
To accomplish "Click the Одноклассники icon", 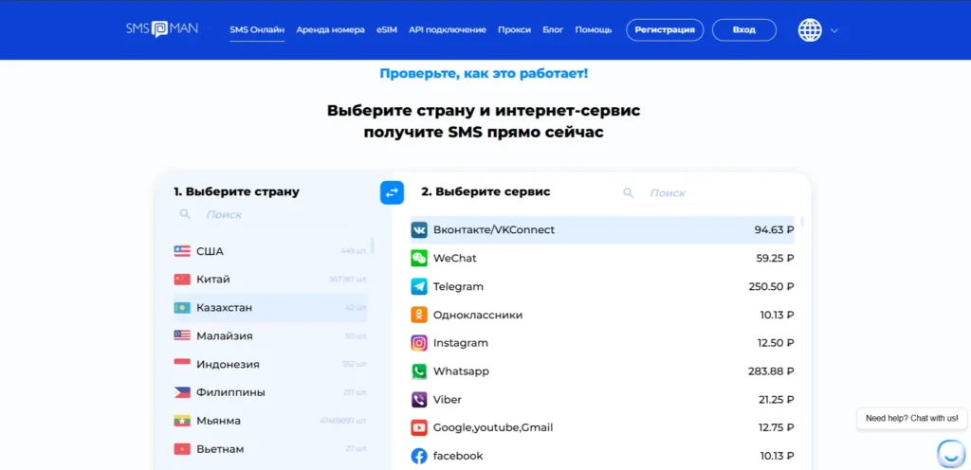I will click(419, 315).
